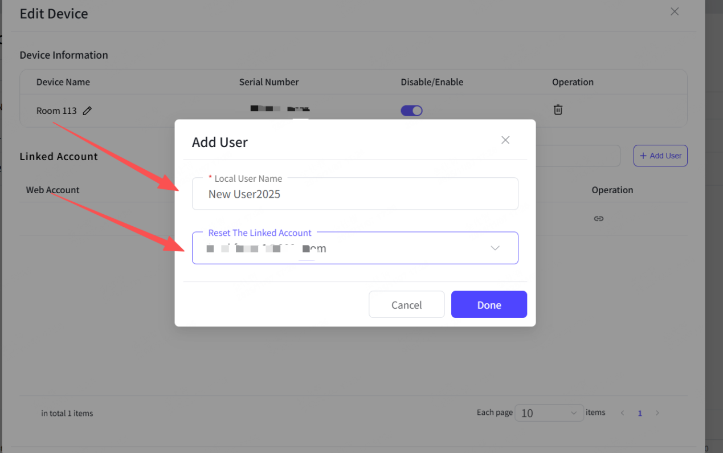
Task: Click the pencil icon beside Room 113
Action: pyautogui.click(x=87, y=111)
